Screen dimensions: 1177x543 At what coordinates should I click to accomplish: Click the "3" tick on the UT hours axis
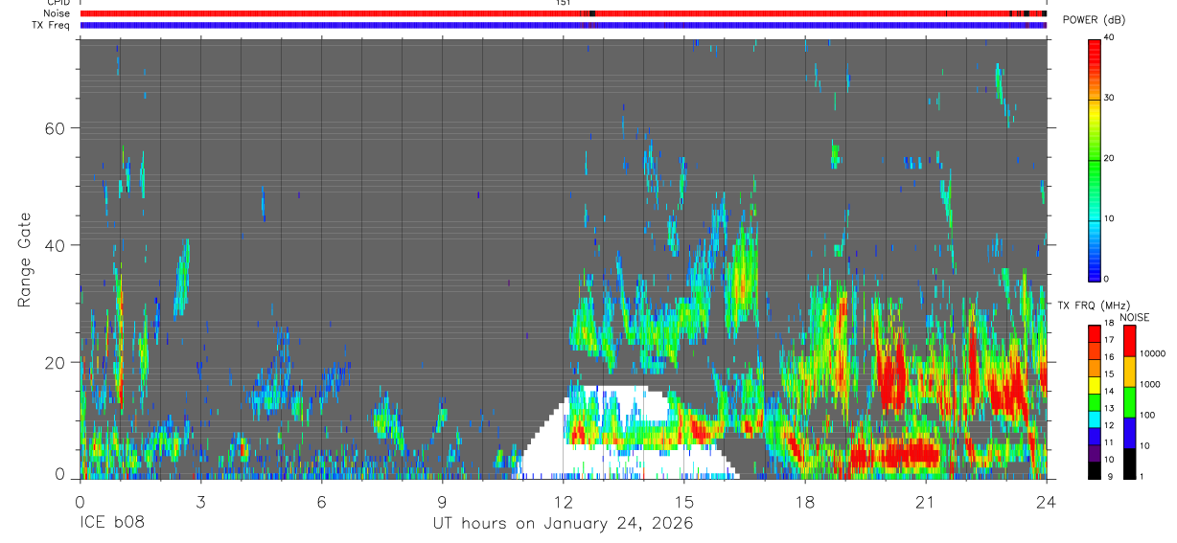pos(200,501)
